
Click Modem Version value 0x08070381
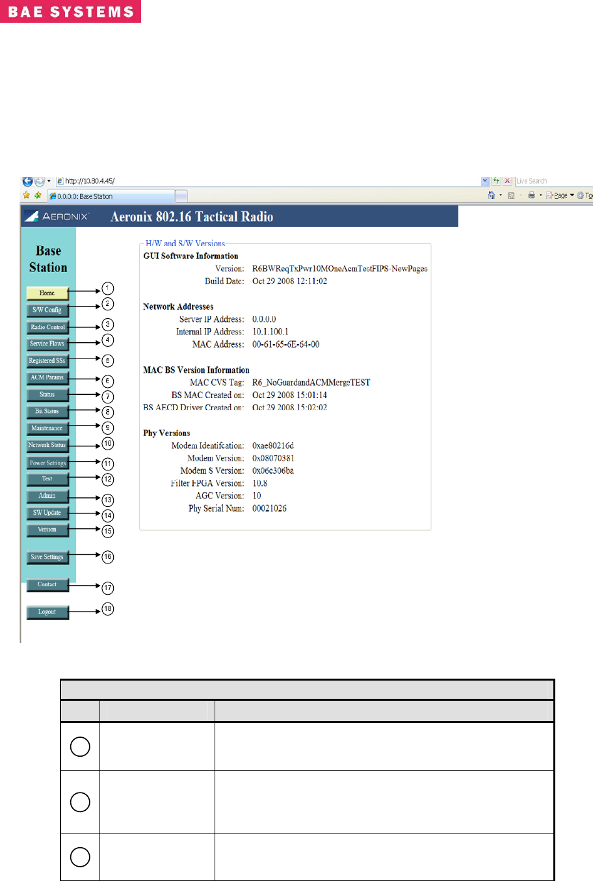click(273, 458)
